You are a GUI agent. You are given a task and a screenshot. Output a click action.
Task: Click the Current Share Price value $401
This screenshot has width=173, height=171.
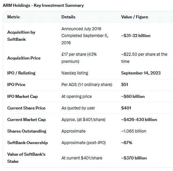pos(126,108)
